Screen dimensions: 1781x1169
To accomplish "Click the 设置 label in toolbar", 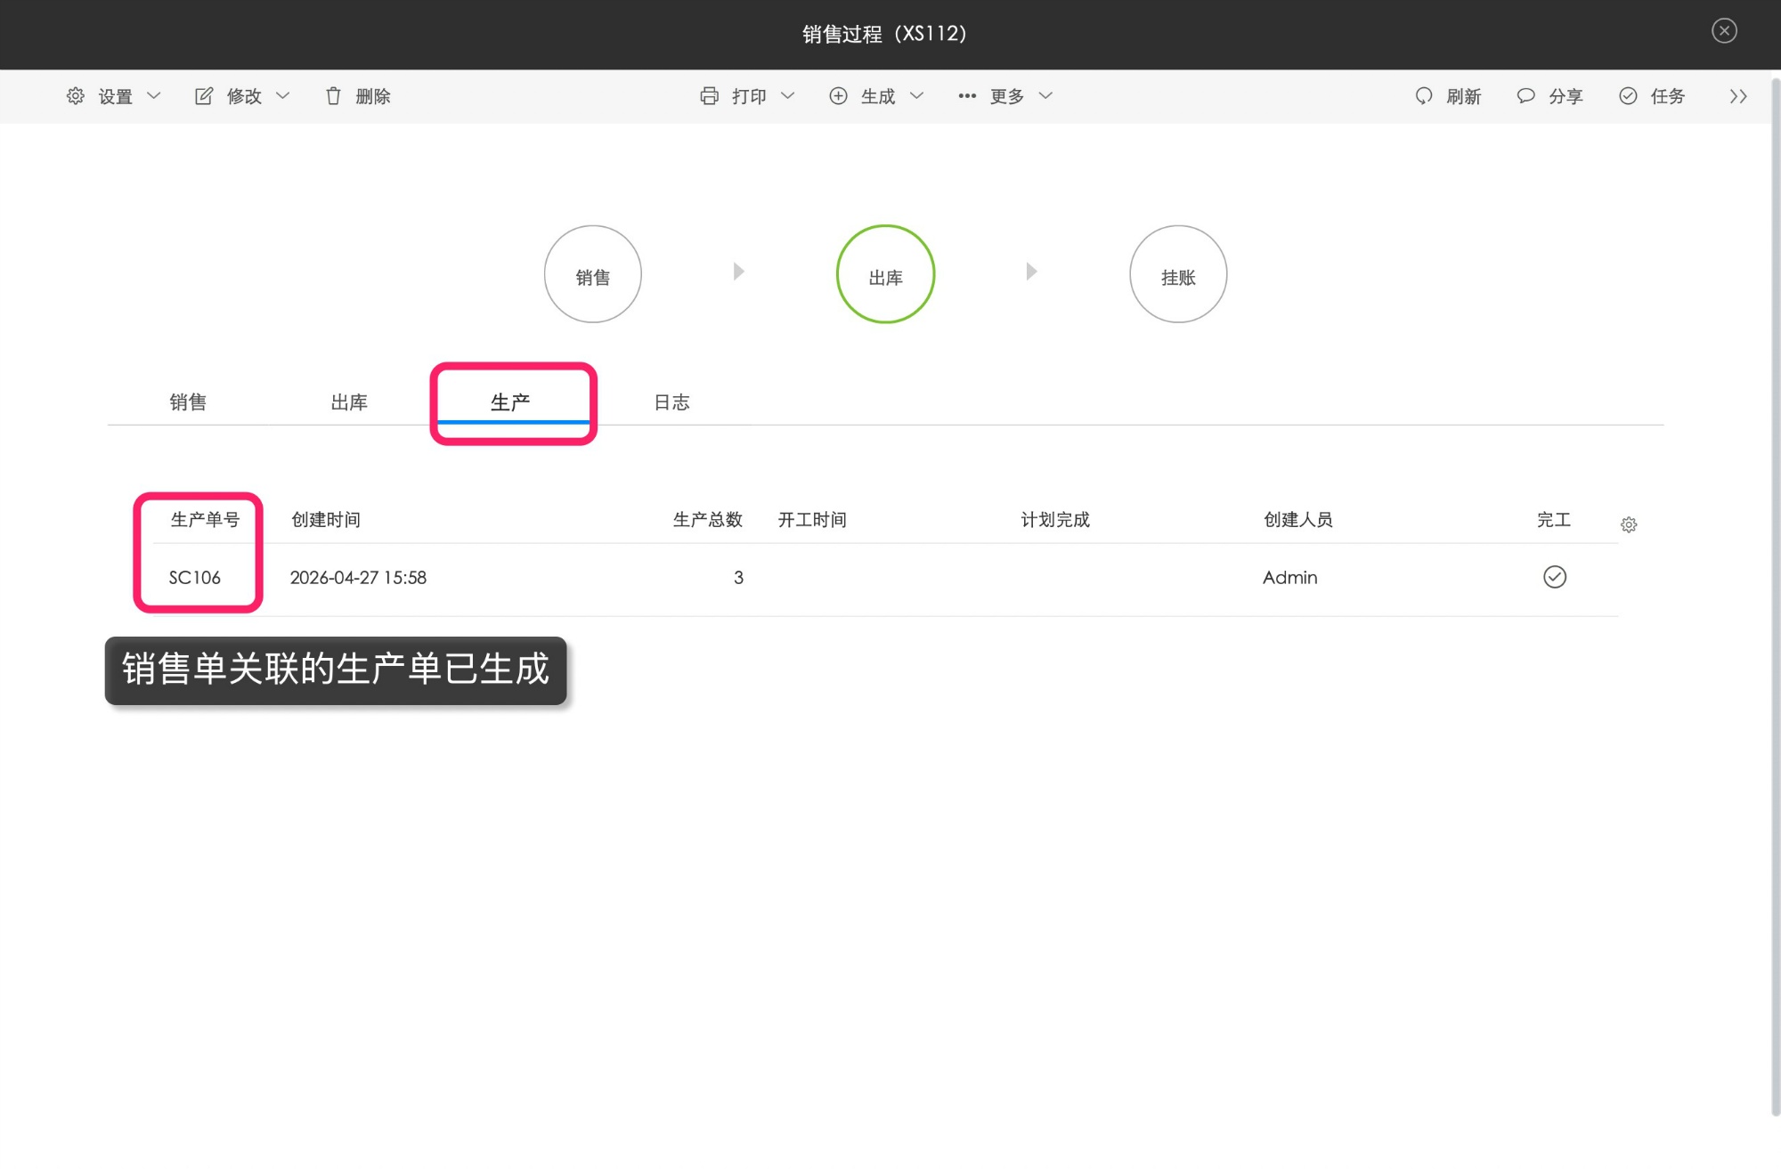I will (x=116, y=96).
